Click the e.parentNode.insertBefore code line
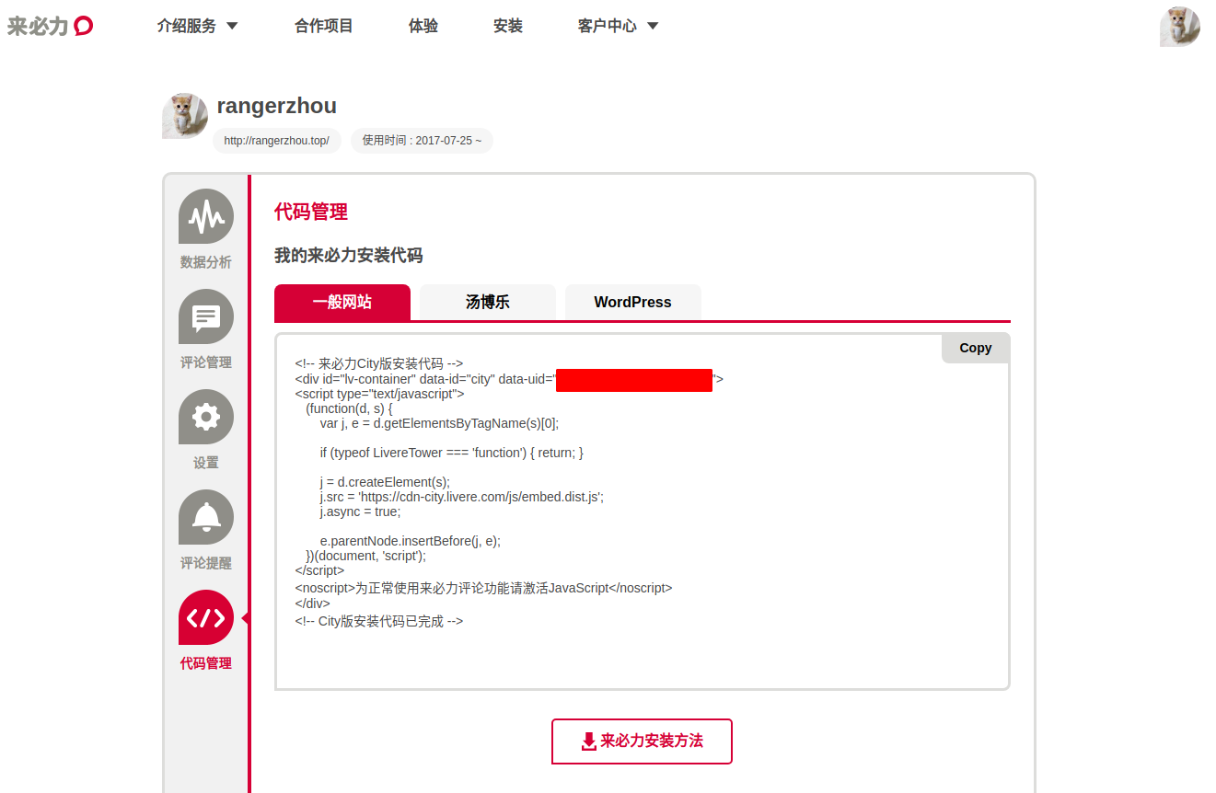 pos(411,541)
